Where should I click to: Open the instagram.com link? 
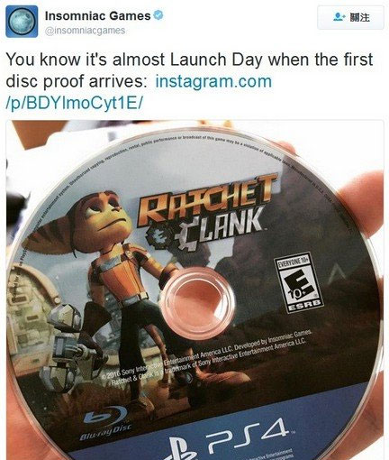213,81
